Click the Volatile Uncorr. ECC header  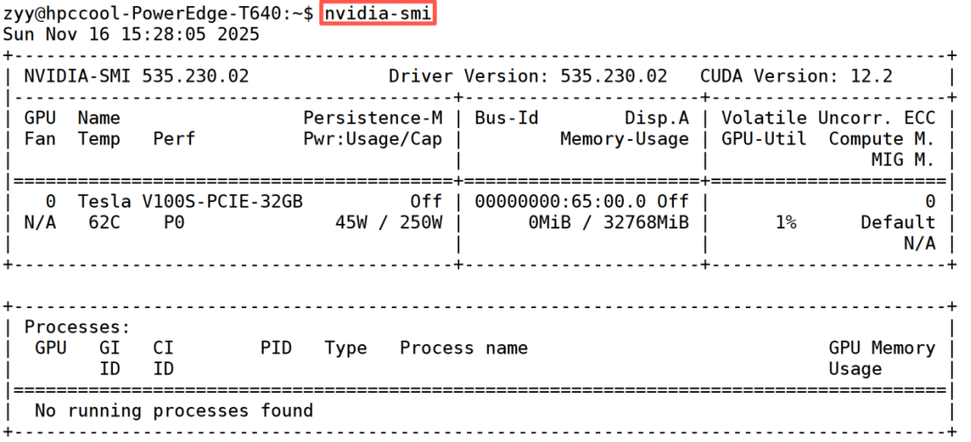pyautogui.click(x=828, y=118)
